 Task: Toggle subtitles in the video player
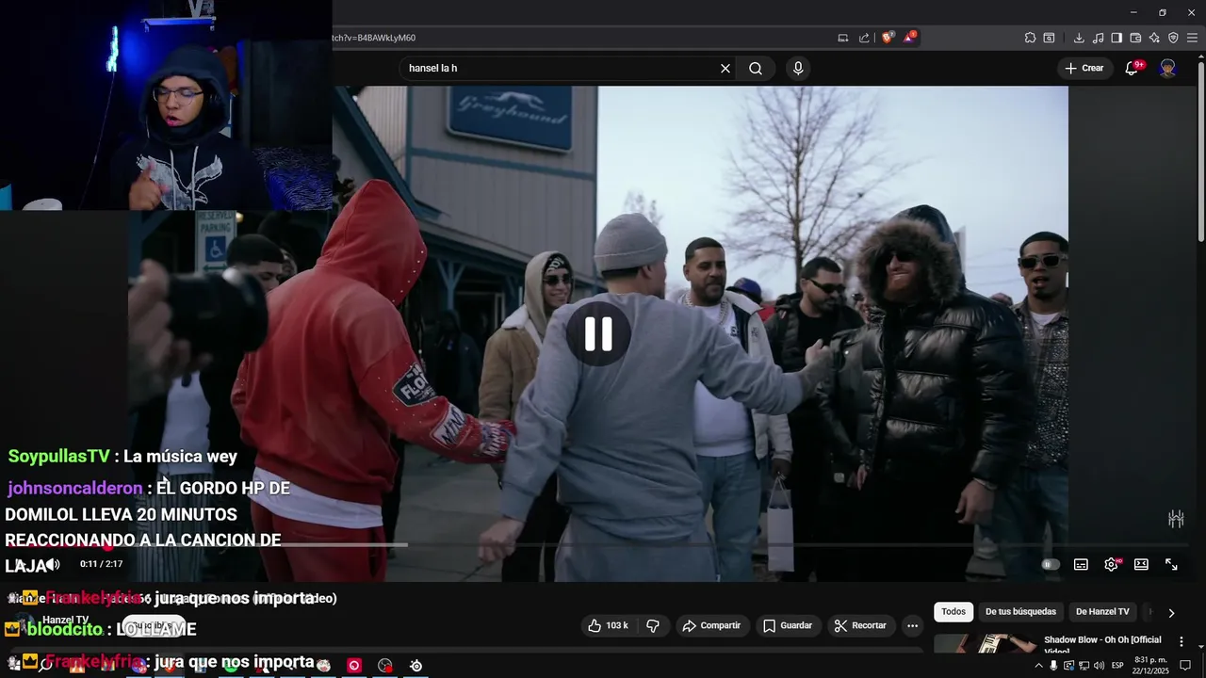tap(1081, 564)
